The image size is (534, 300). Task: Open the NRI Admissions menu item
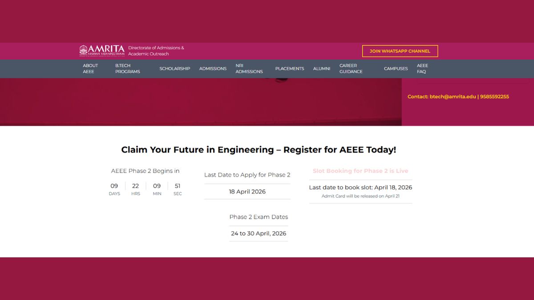249,68
